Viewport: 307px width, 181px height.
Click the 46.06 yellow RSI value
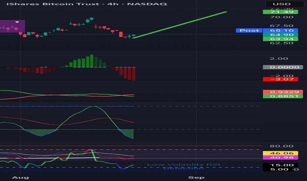pyautogui.click(x=280, y=153)
